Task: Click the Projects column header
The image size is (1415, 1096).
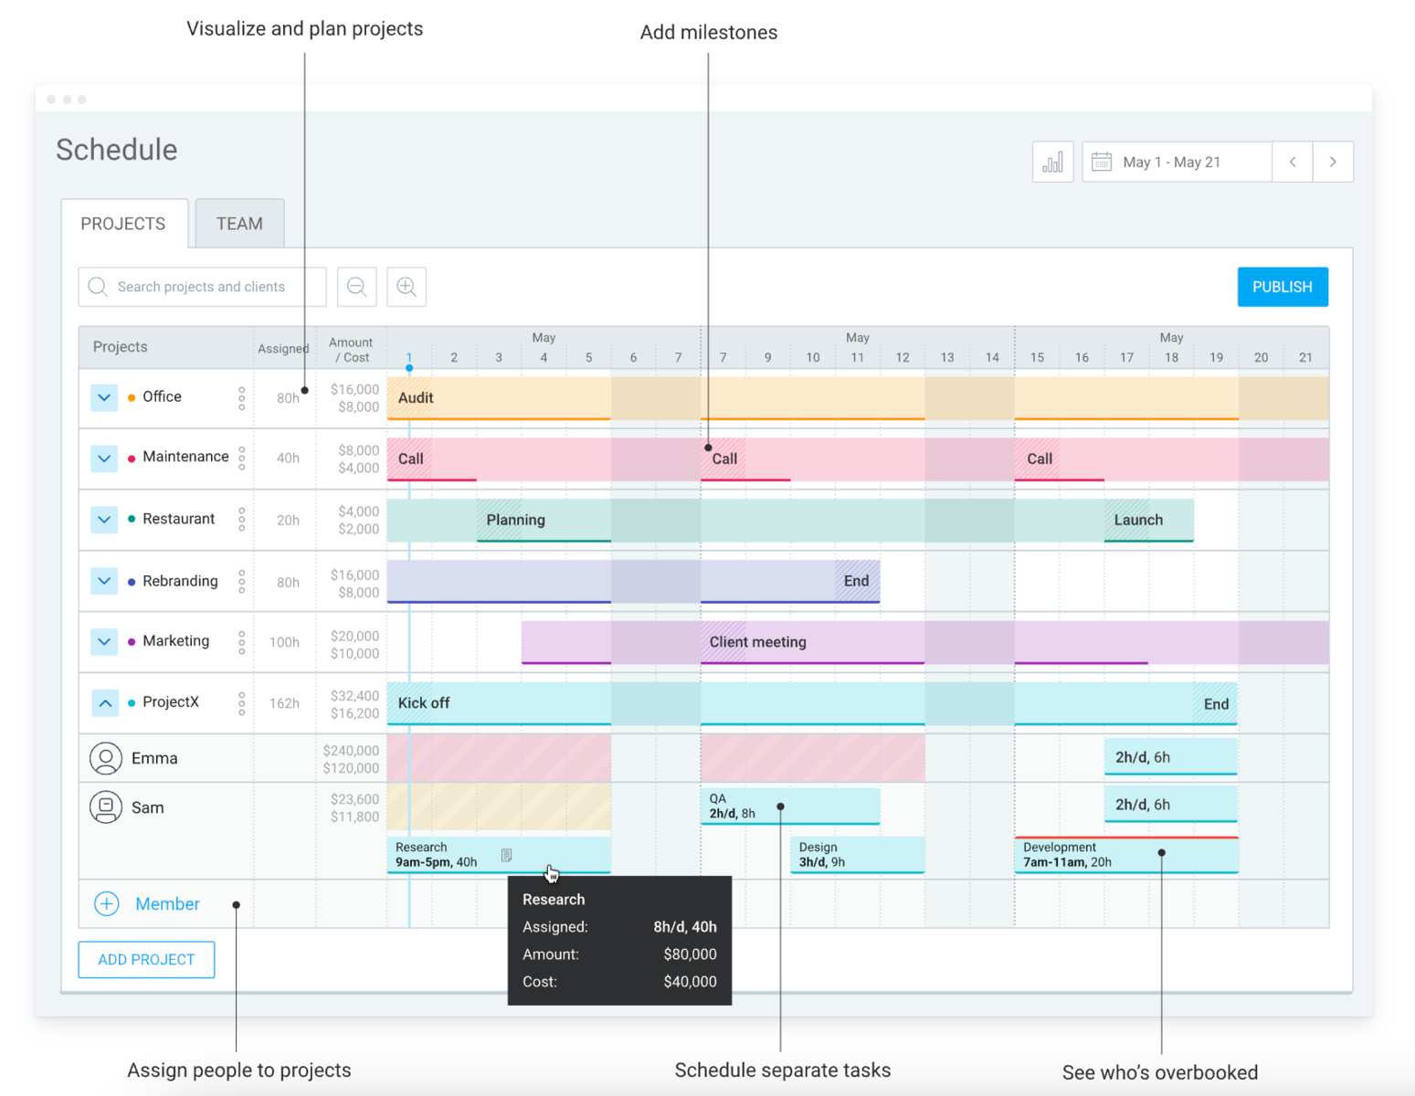Action: coord(120,347)
